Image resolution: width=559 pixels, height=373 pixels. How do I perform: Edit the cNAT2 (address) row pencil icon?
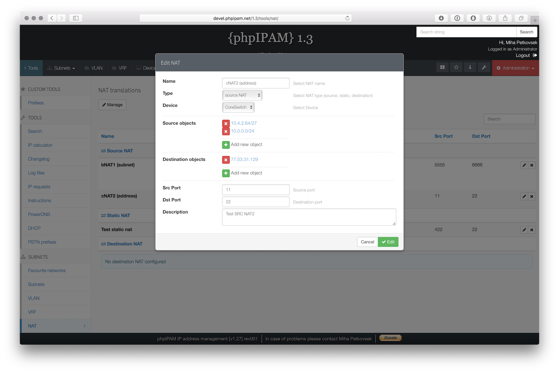tap(524, 196)
